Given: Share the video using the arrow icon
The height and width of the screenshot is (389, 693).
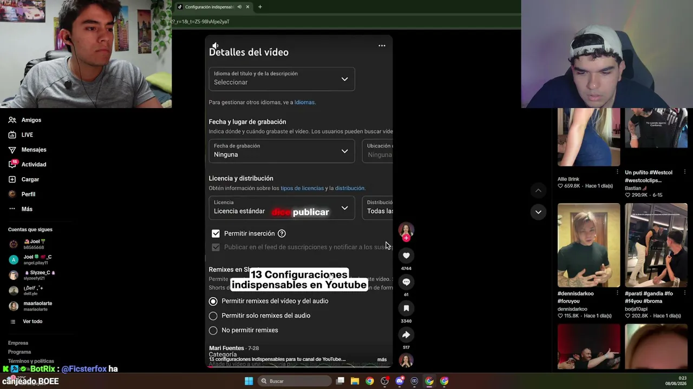Looking at the screenshot, I should click(406, 334).
